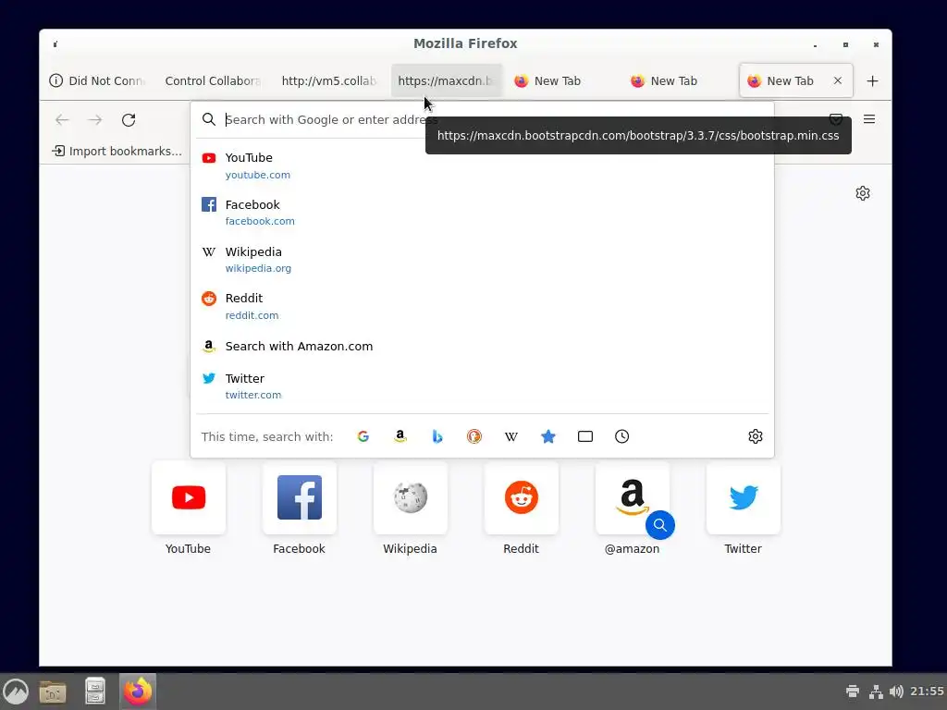
Task: Click the forward navigation arrow
Action: click(95, 119)
